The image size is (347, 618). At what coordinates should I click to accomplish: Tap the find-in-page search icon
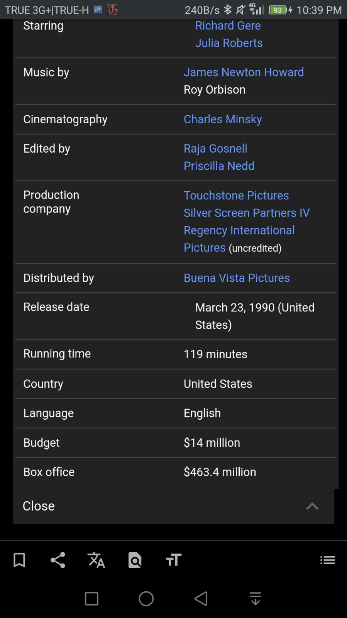(x=135, y=560)
